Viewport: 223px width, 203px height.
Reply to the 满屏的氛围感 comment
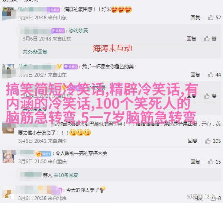point(195,17)
